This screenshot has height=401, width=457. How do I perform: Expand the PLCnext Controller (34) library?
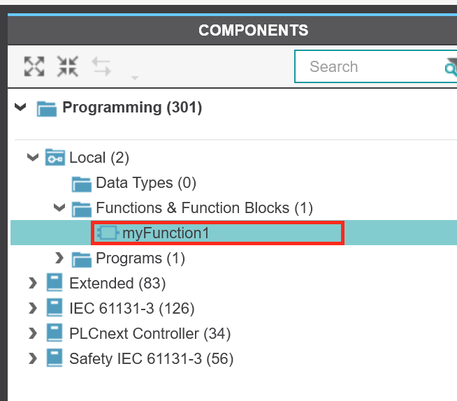33,333
